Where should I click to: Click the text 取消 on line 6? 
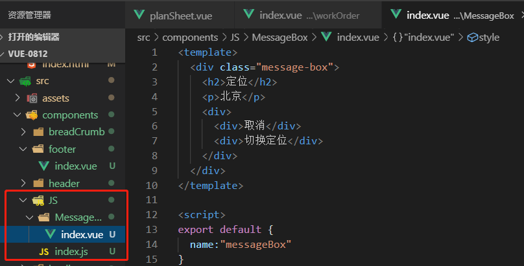(255, 126)
